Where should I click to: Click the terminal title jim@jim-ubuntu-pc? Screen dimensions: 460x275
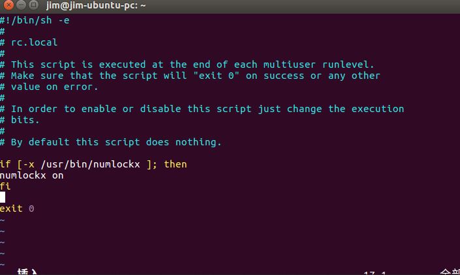[x=96, y=5]
